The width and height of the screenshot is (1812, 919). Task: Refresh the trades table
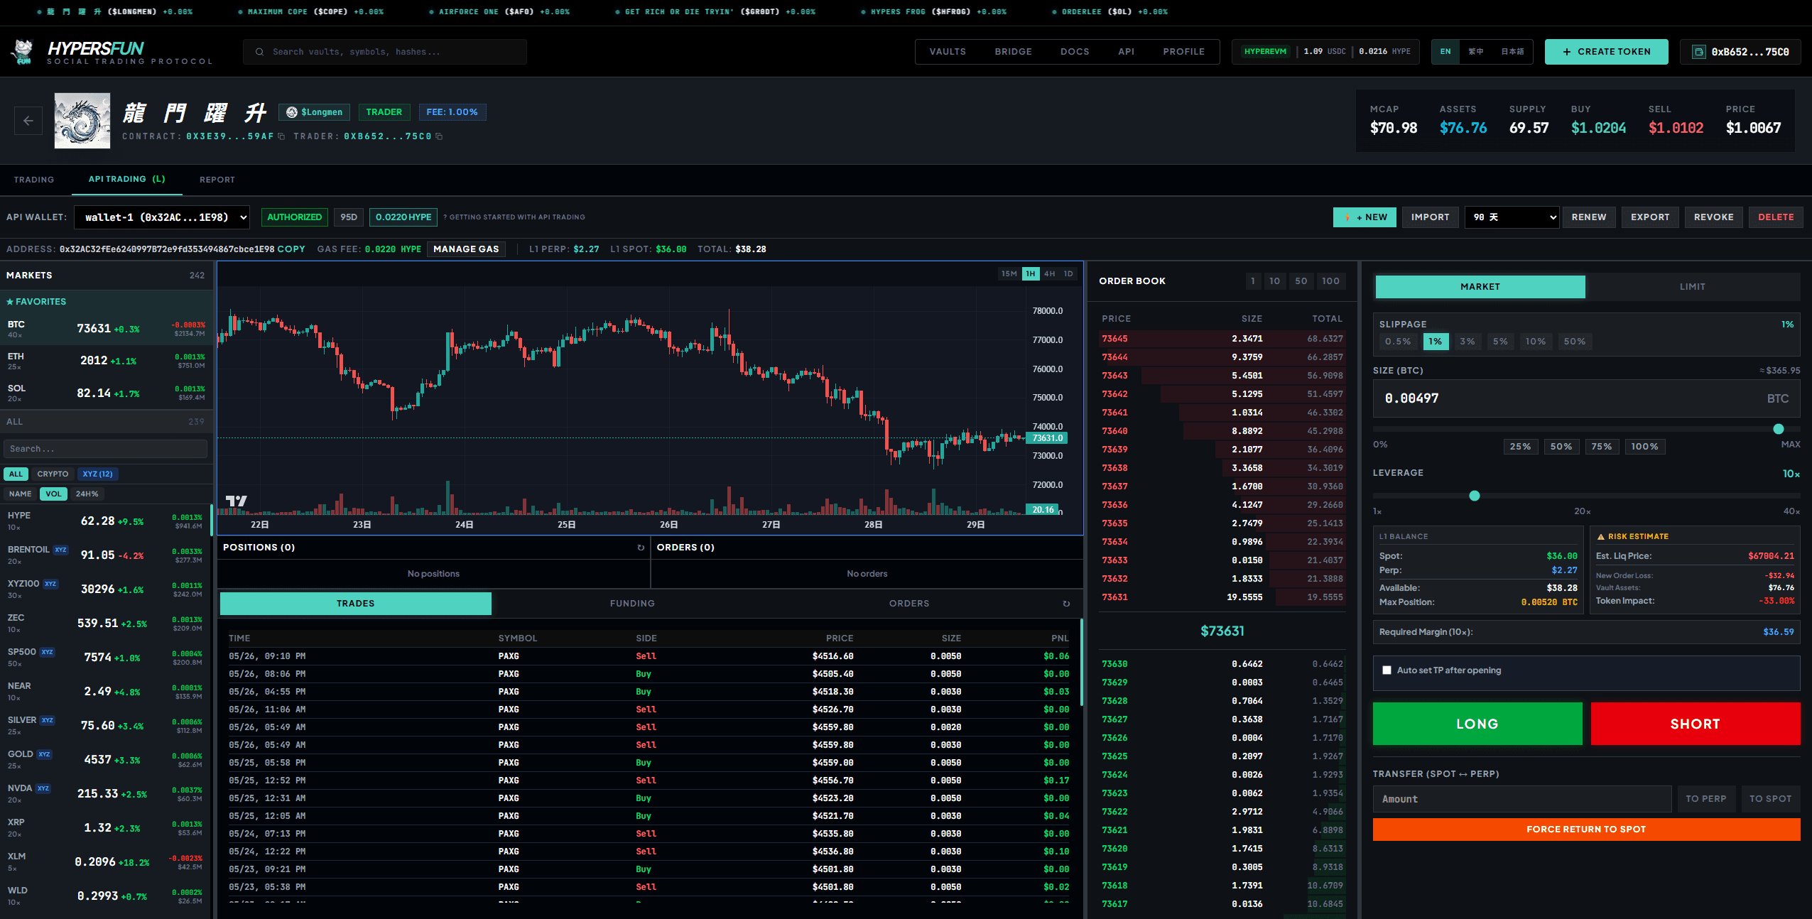1066,604
